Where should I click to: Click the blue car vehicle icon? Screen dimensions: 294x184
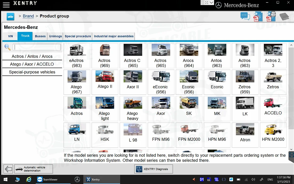click(x=10, y=17)
